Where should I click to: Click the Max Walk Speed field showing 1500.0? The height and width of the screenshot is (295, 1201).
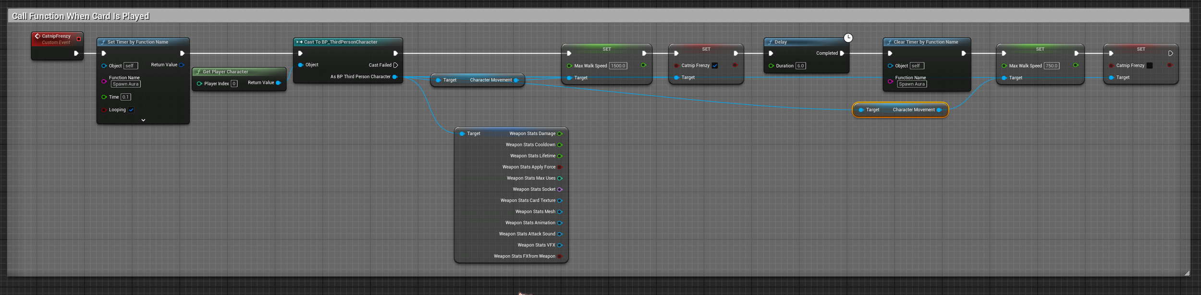[618, 66]
